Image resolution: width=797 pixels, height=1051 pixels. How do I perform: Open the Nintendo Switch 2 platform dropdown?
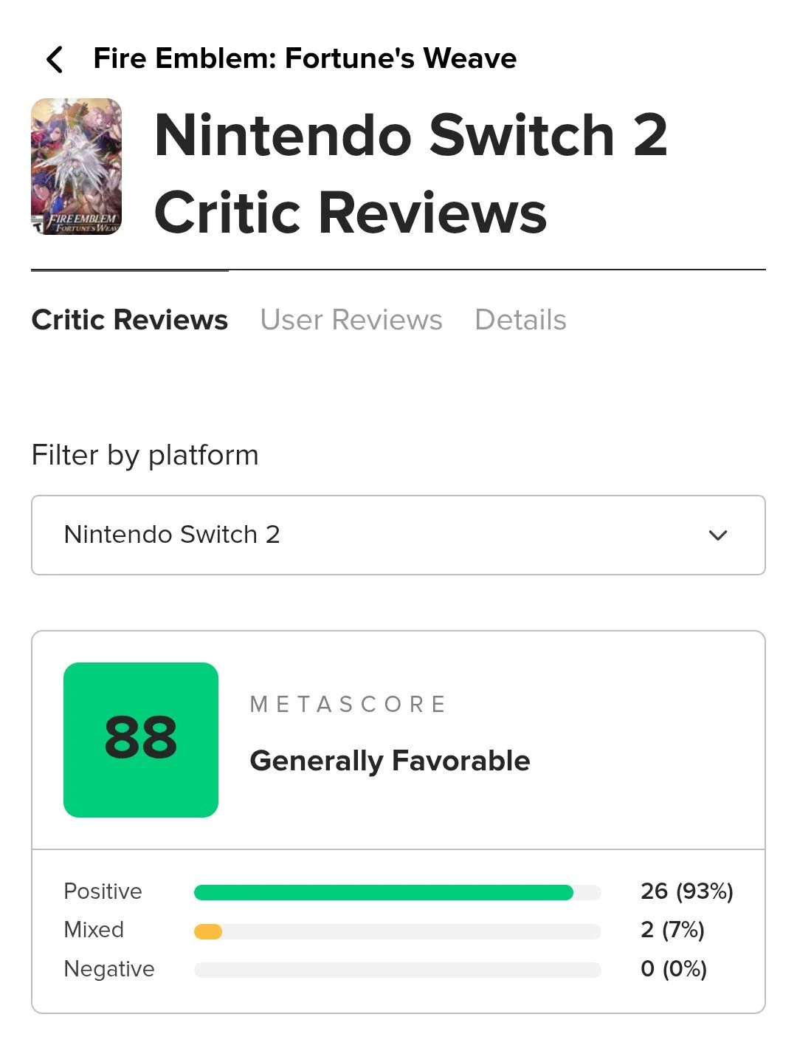click(x=398, y=535)
